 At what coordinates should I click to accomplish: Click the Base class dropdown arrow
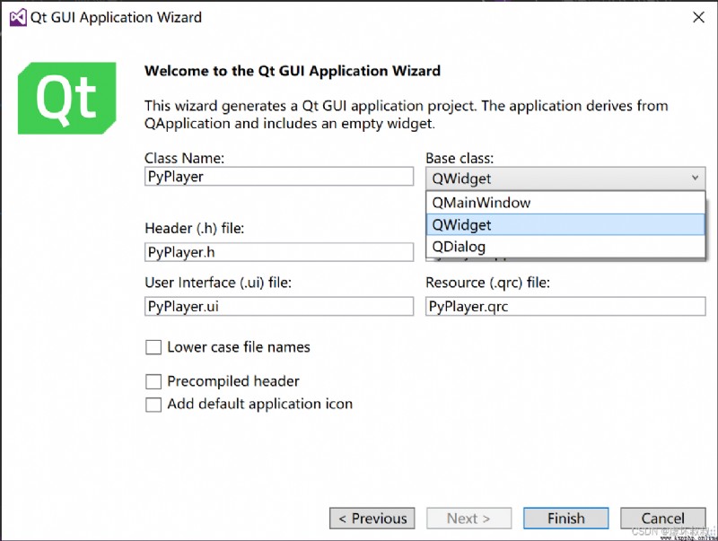(695, 178)
